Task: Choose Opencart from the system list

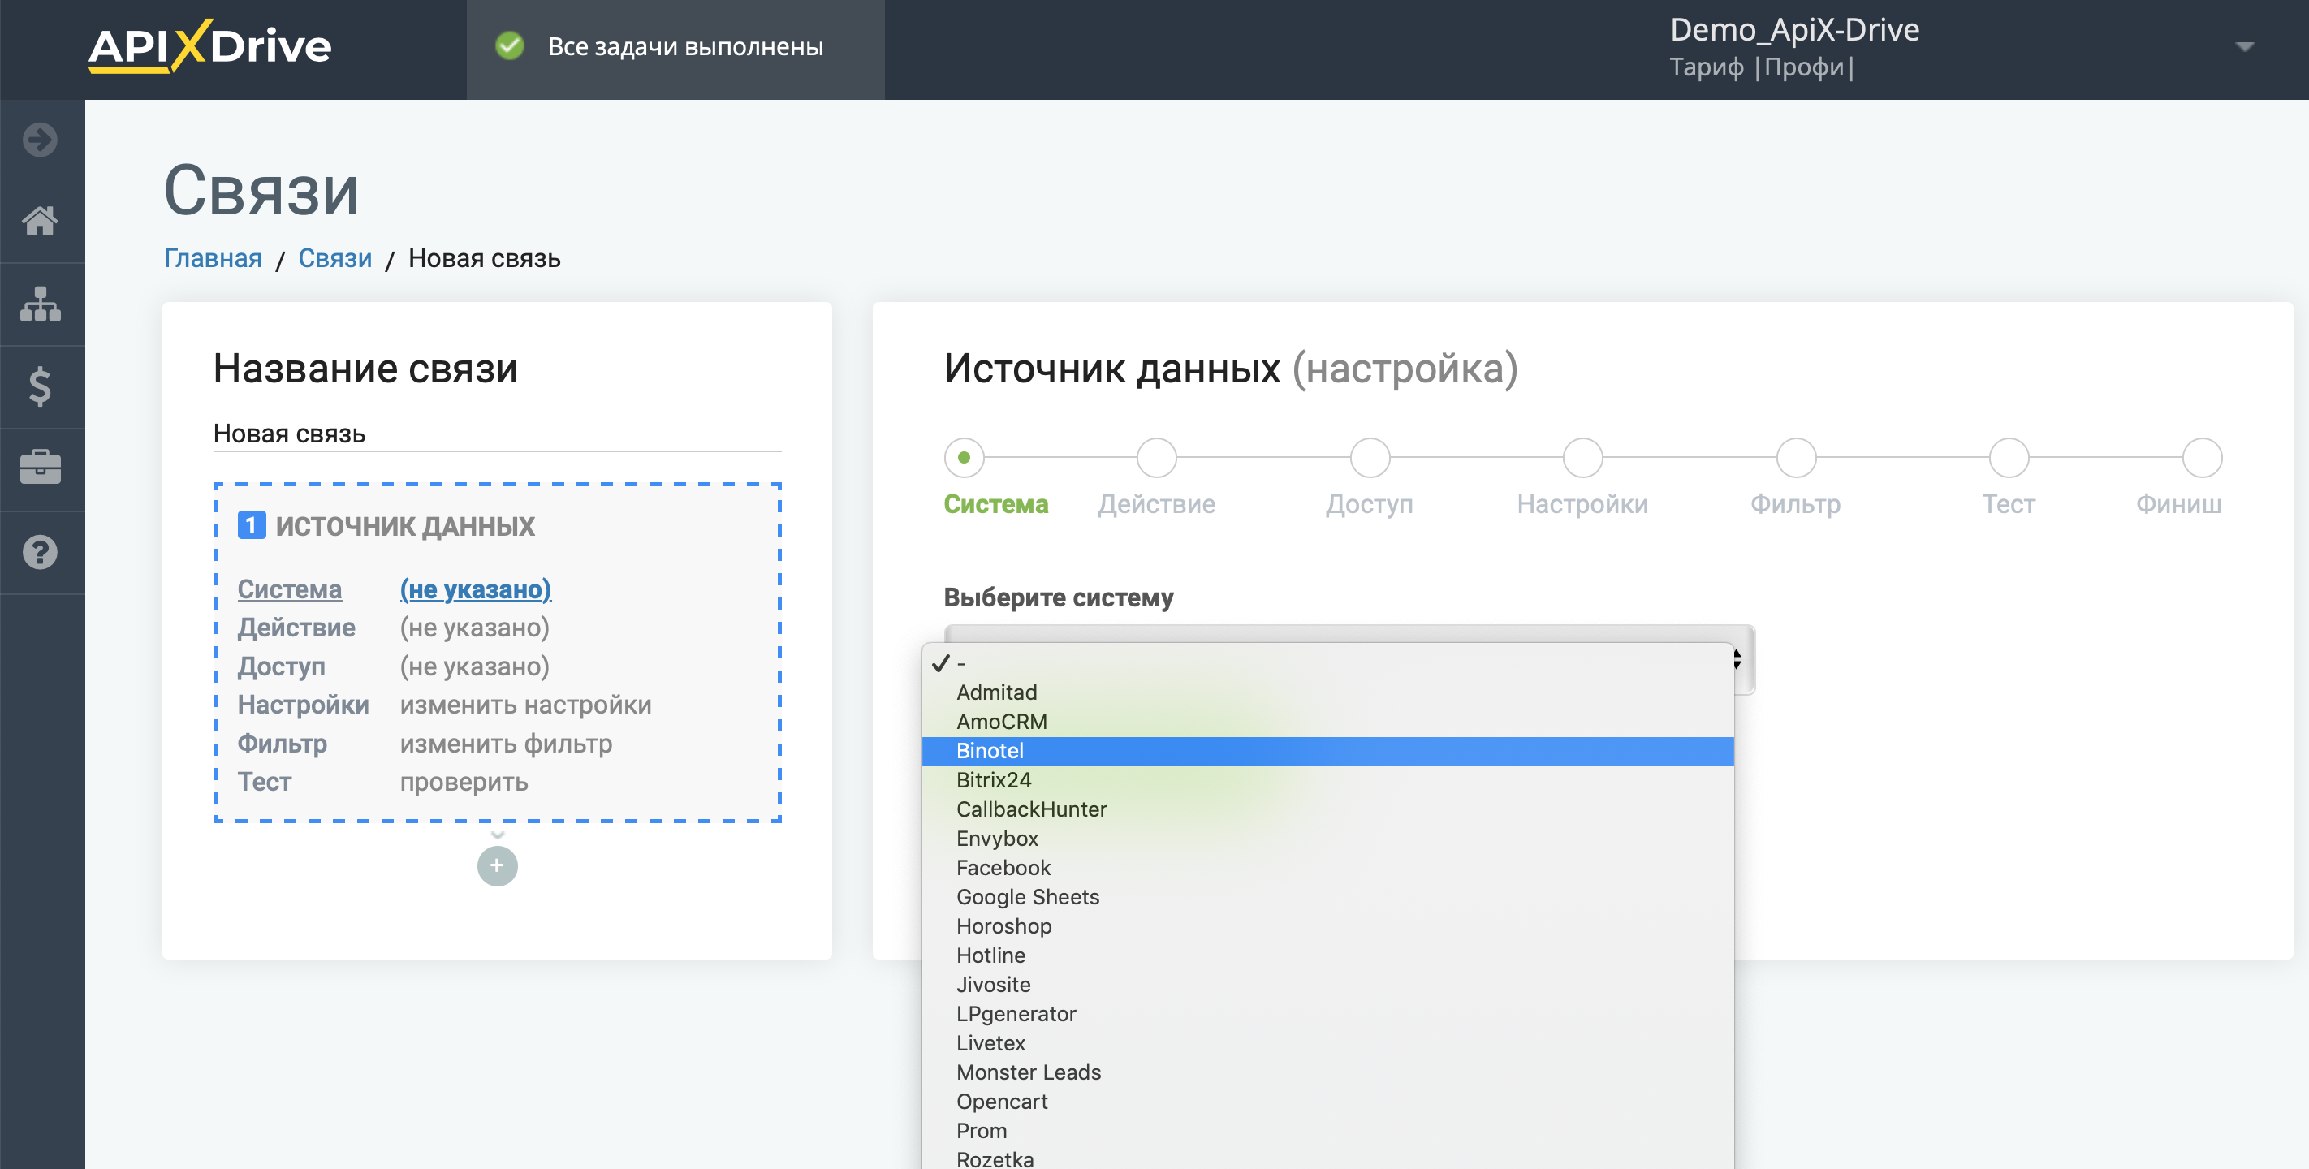Action: pos(1327,1102)
